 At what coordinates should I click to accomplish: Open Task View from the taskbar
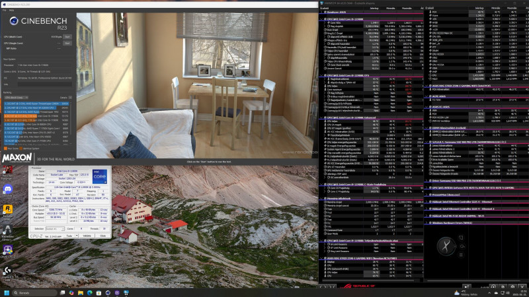(x=62, y=293)
